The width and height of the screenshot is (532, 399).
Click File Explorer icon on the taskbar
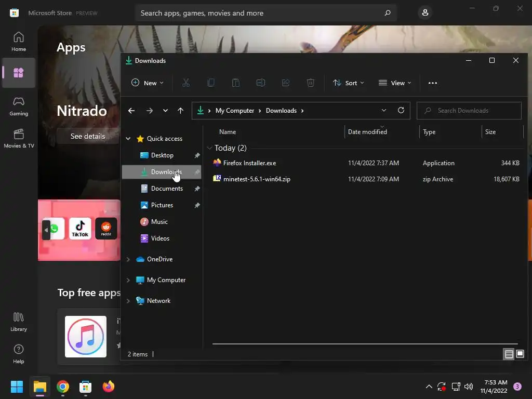pos(39,387)
